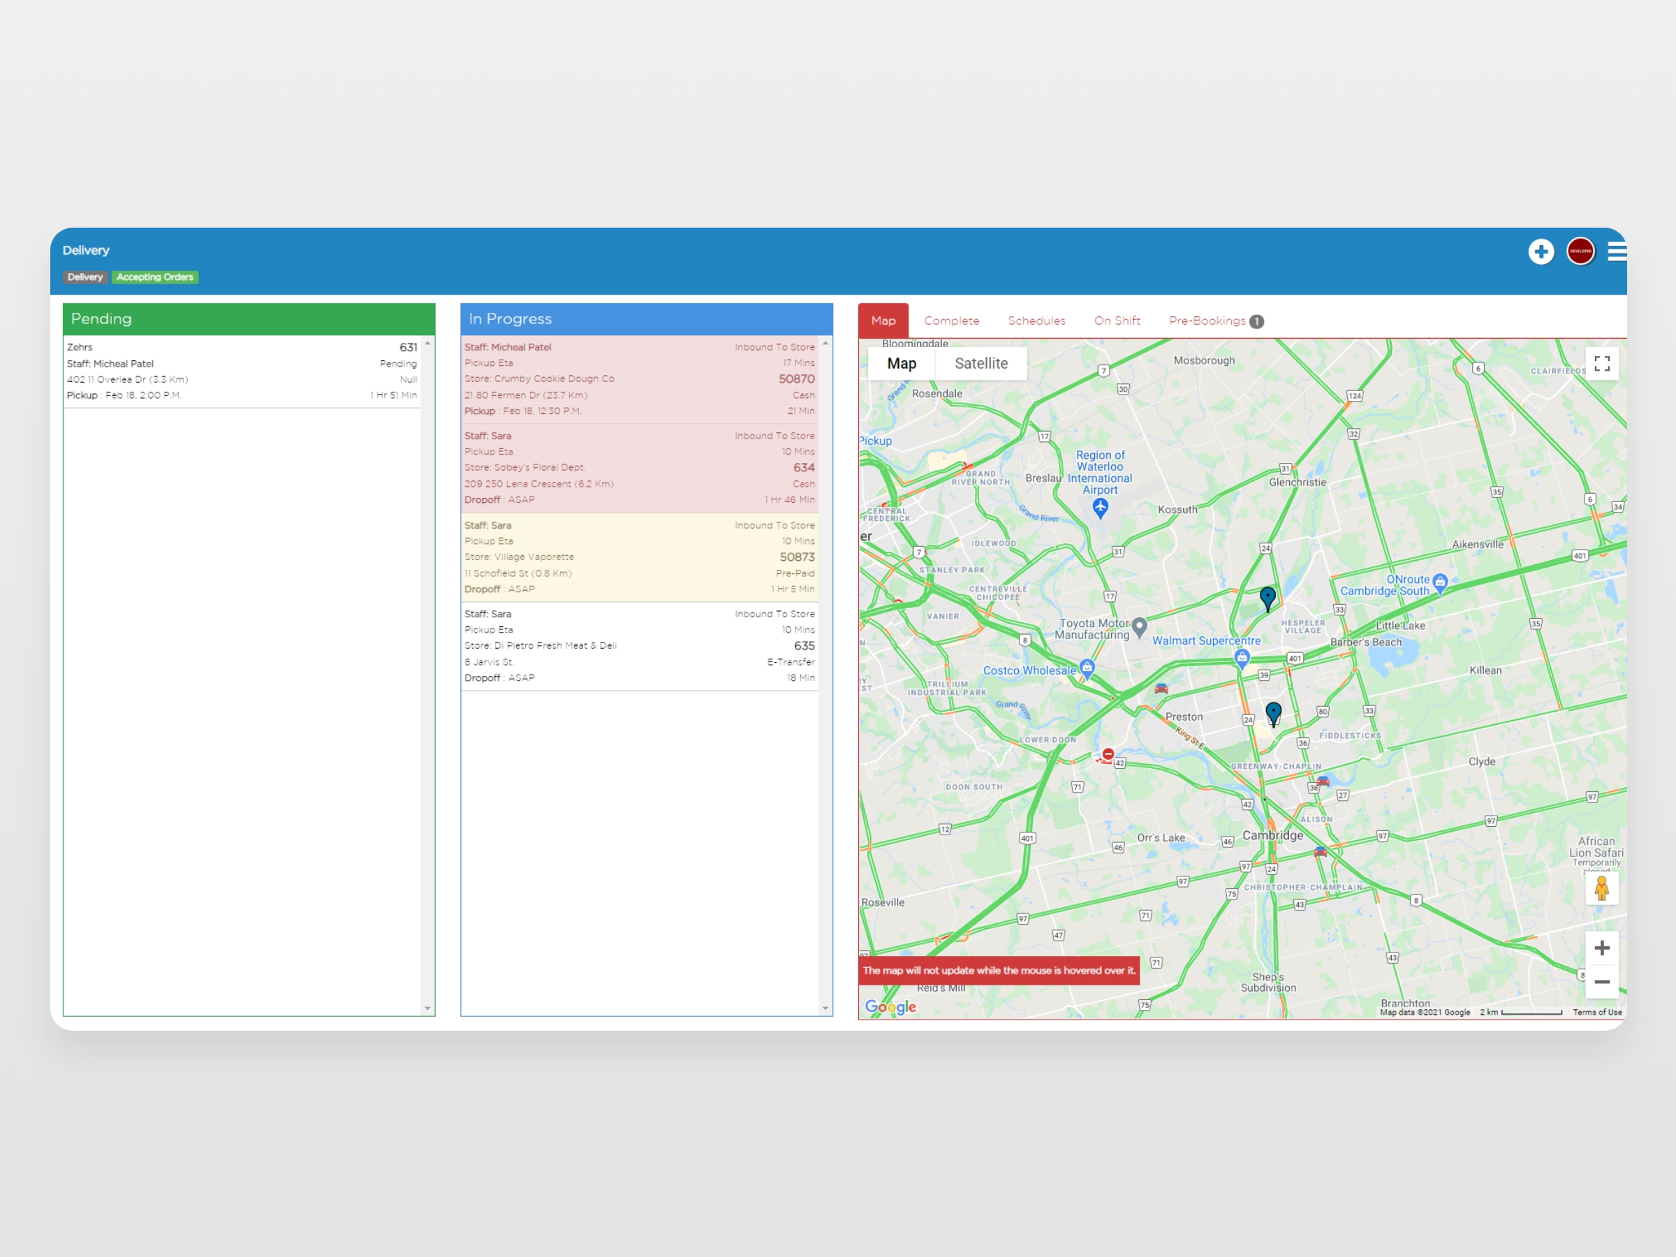Click the map hover warning banner

[x=999, y=971]
